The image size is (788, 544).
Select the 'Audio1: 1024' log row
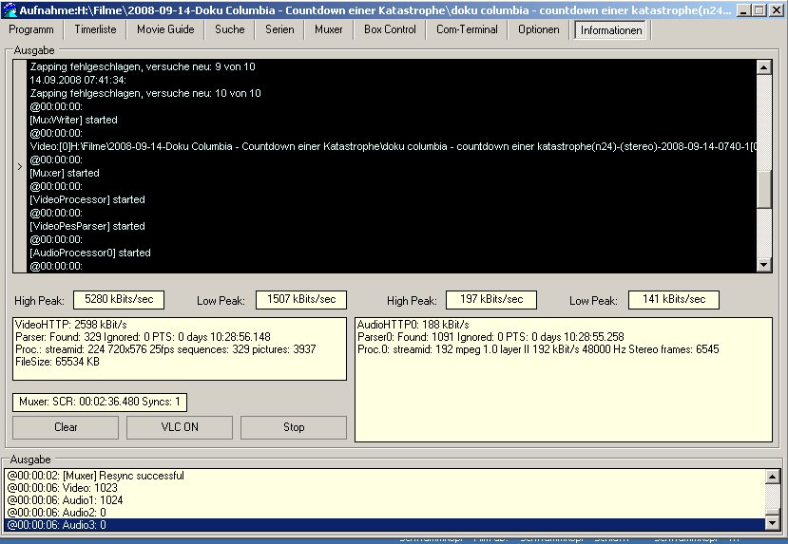[x=384, y=499]
